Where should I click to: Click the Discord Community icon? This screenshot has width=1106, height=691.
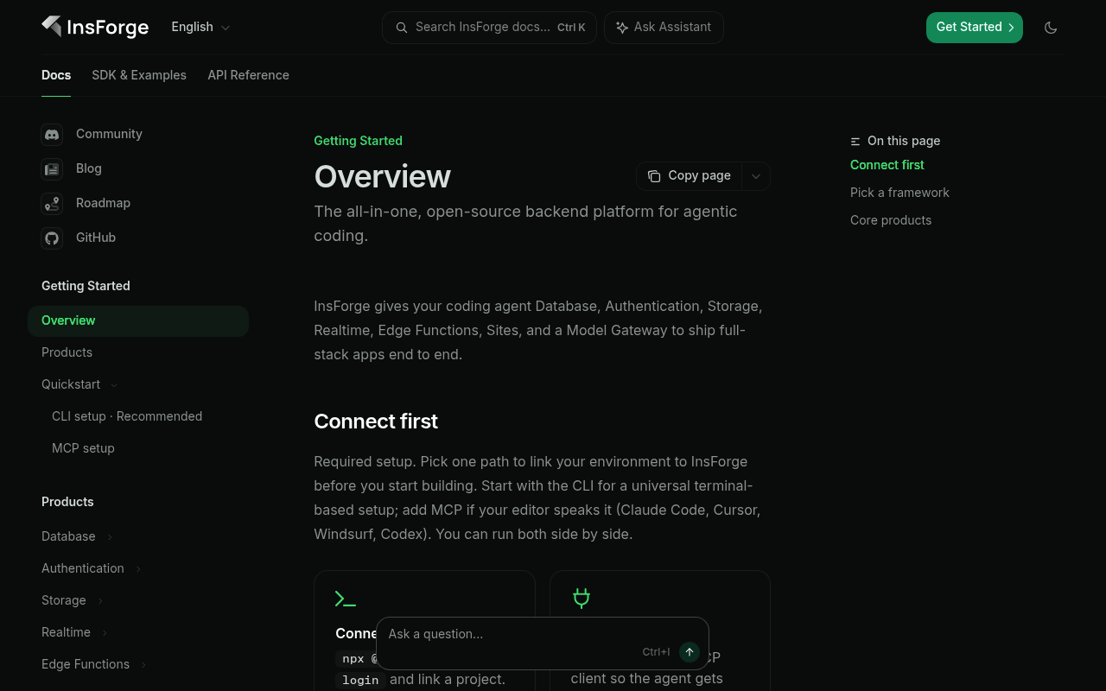(52, 134)
